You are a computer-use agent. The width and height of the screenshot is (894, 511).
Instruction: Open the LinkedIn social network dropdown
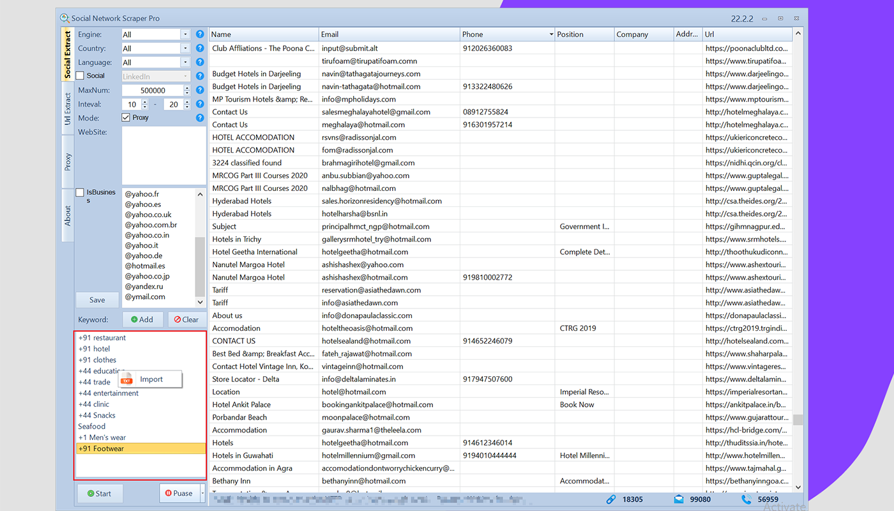[185, 77]
